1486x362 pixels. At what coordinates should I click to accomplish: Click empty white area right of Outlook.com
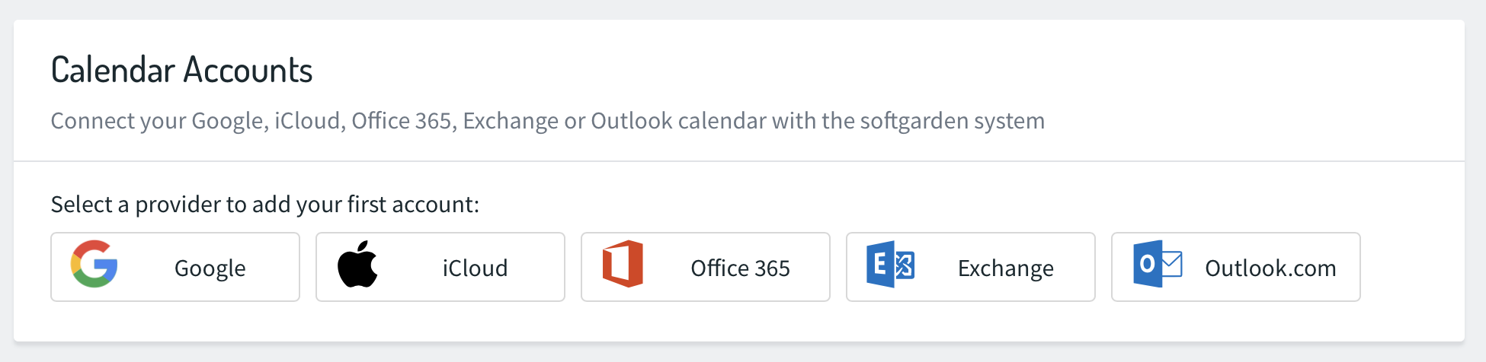point(1412,267)
